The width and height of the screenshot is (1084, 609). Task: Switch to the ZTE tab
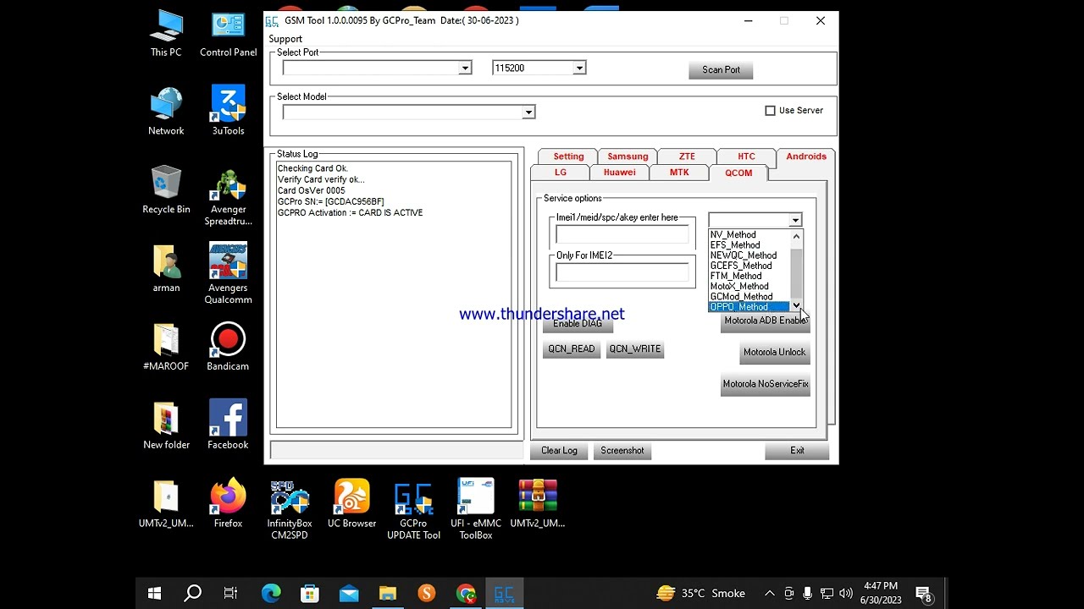coord(687,156)
